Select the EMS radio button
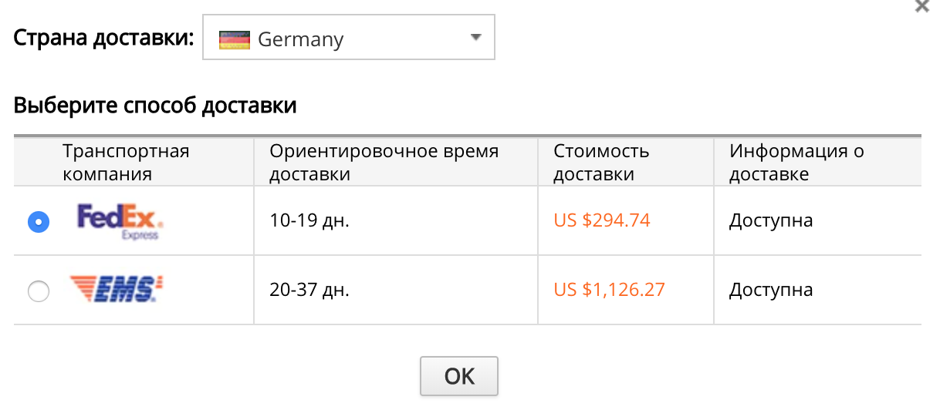 [38, 291]
